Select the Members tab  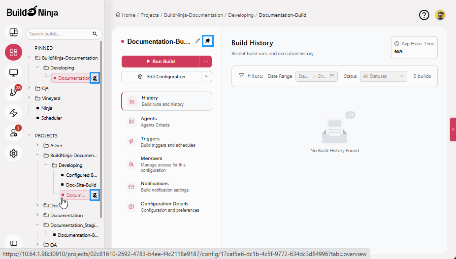(166, 164)
